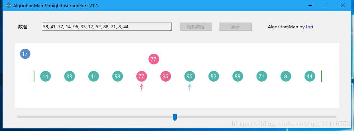The image size is (354, 131).
Task: Select the teal circle numbered 8
Action: (286, 76)
